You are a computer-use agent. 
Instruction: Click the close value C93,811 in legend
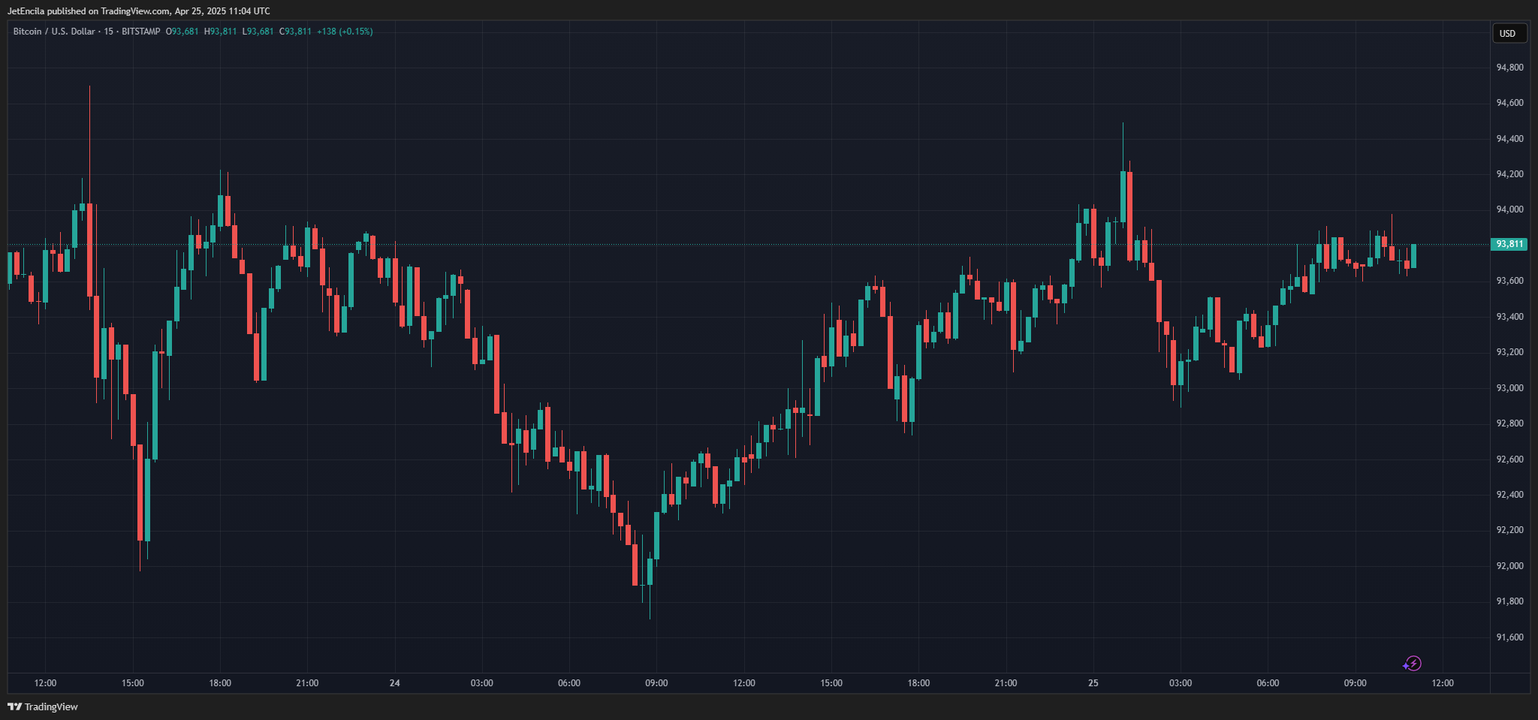[x=295, y=32]
